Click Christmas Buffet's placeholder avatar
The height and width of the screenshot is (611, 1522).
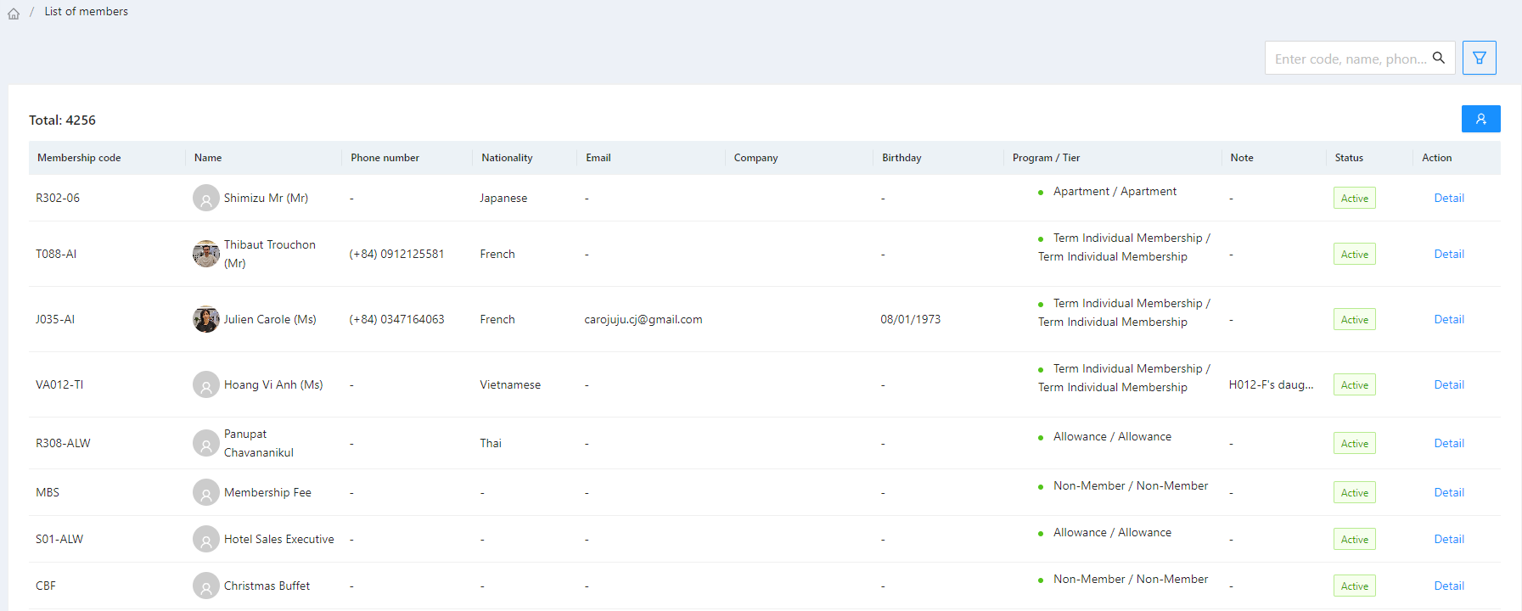(205, 586)
